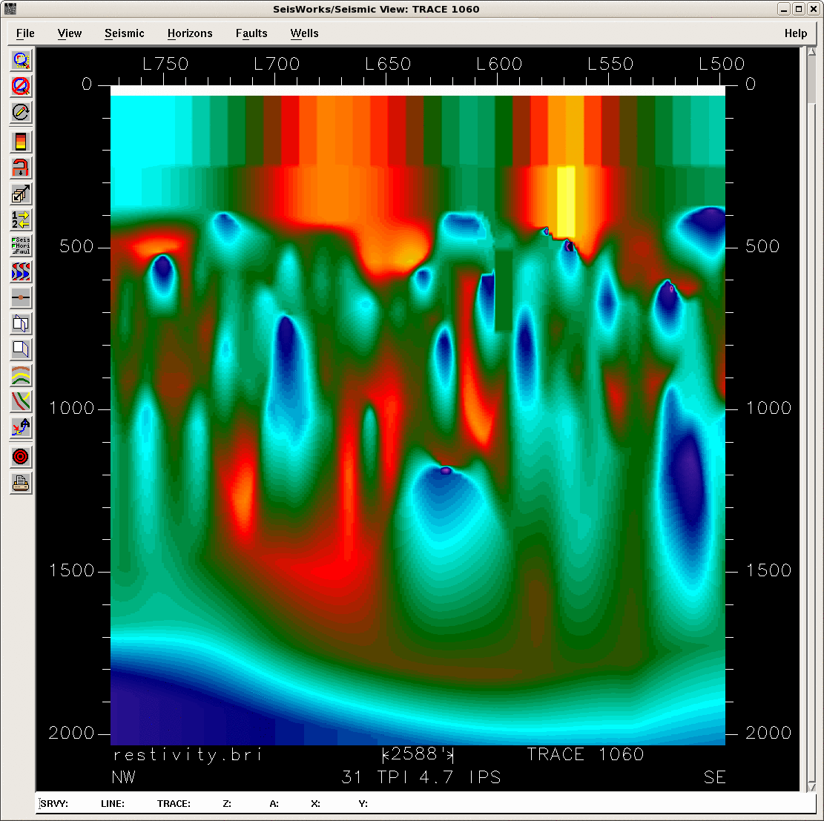The width and height of the screenshot is (824, 821).
Task: Select the horizon layers icon with curved lines
Action: pos(21,375)
